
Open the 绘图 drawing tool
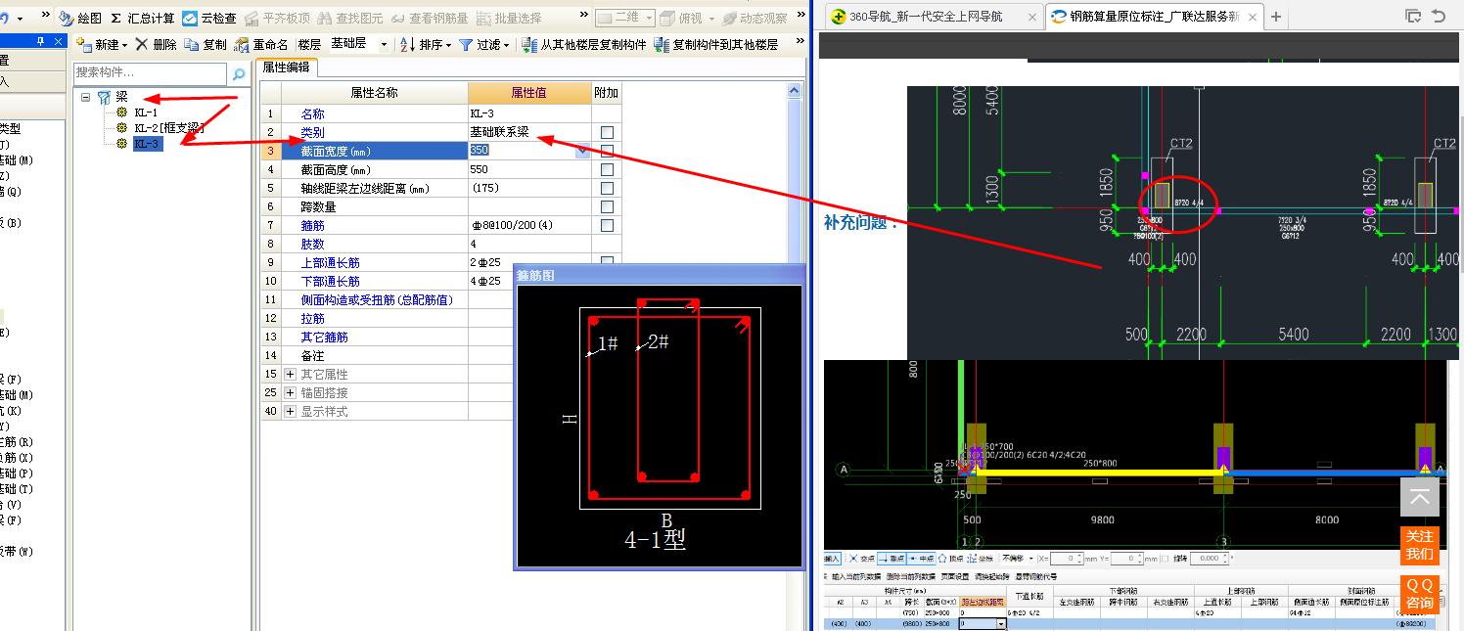[x=80, y=18]
